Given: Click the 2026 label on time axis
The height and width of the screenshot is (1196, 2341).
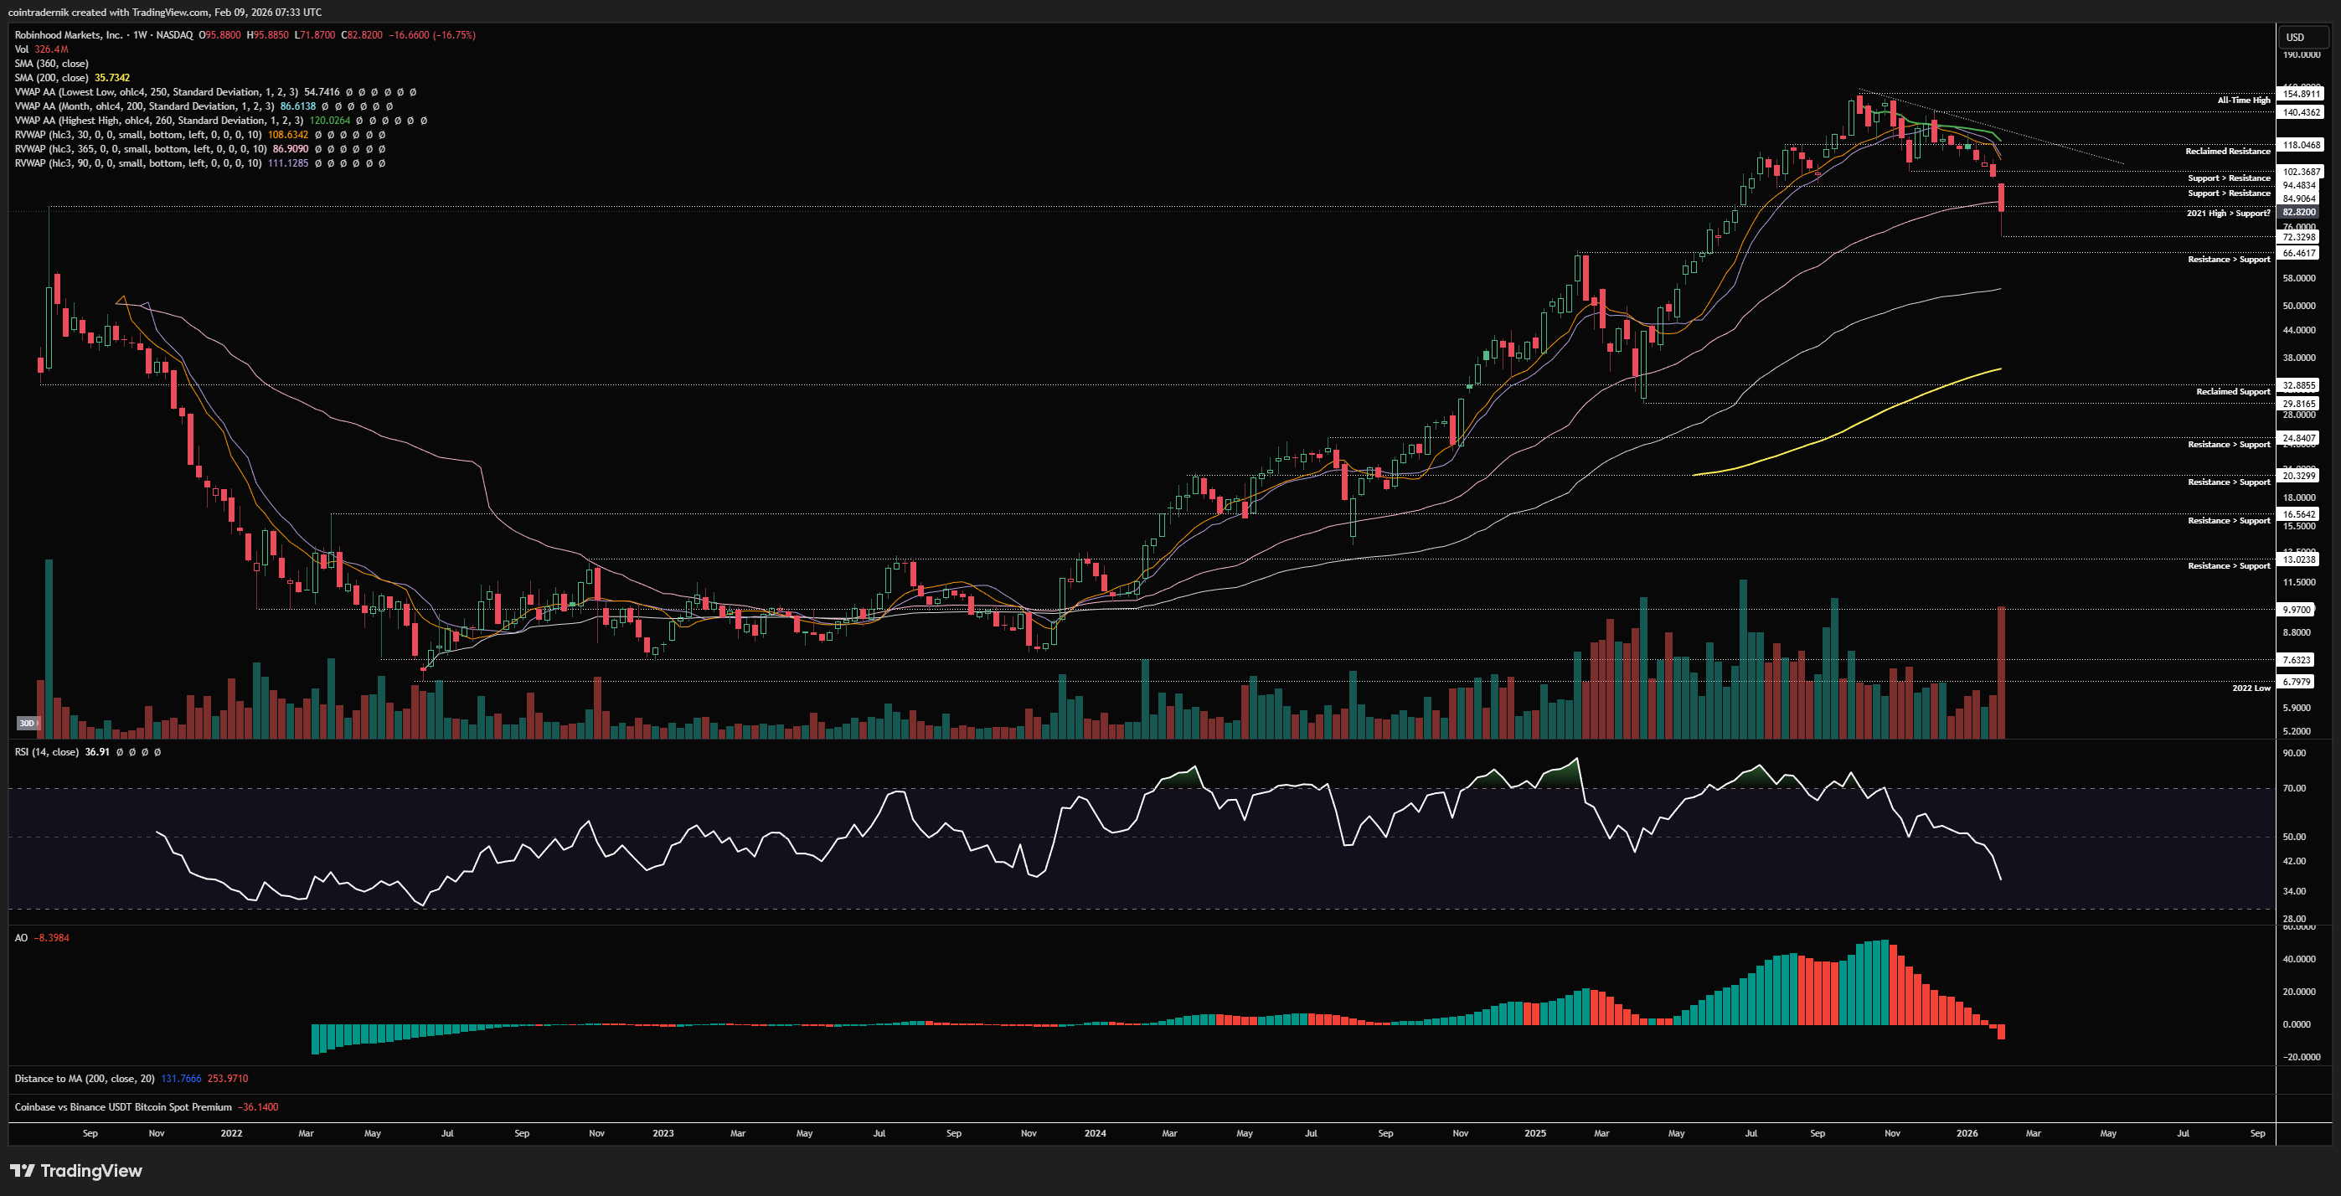Looking at the screenshot, I should pyautogui.click(x=1967, y=1133).
